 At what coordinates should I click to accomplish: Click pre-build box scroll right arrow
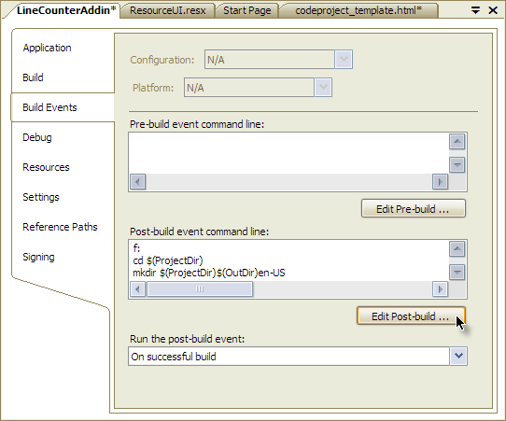pyautogui.click(x=440, y=182)
